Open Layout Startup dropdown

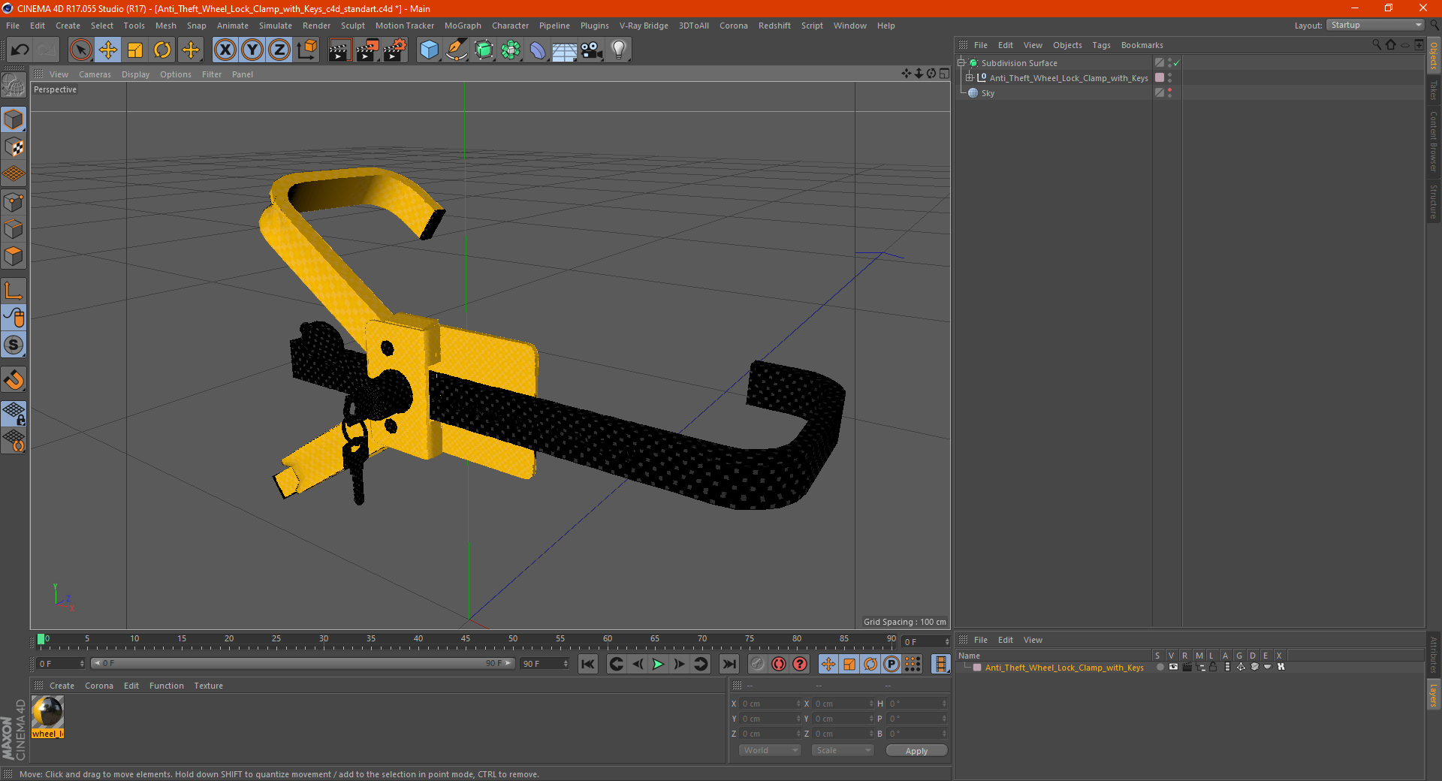(1375, 25)
